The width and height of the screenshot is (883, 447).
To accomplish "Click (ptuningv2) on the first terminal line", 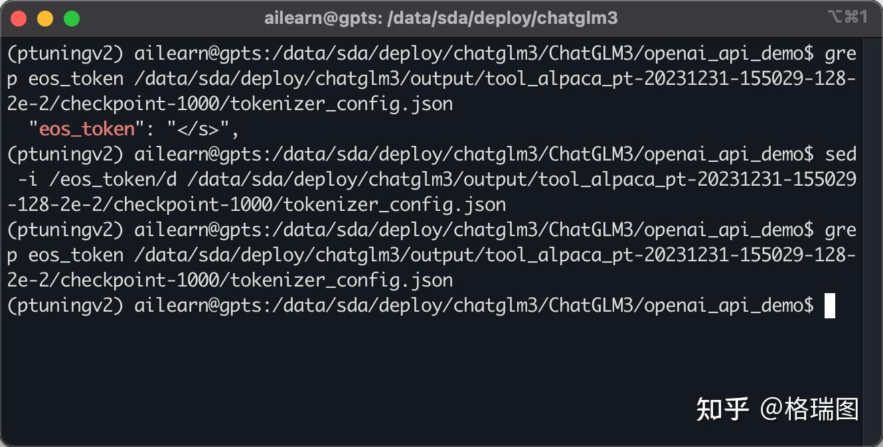I will pos(66,54).
